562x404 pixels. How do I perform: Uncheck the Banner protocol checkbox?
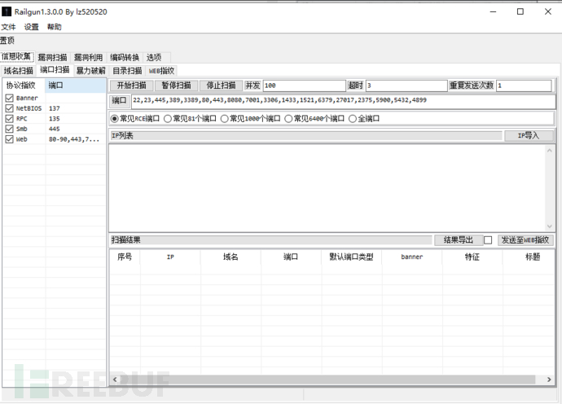(10, 98)
